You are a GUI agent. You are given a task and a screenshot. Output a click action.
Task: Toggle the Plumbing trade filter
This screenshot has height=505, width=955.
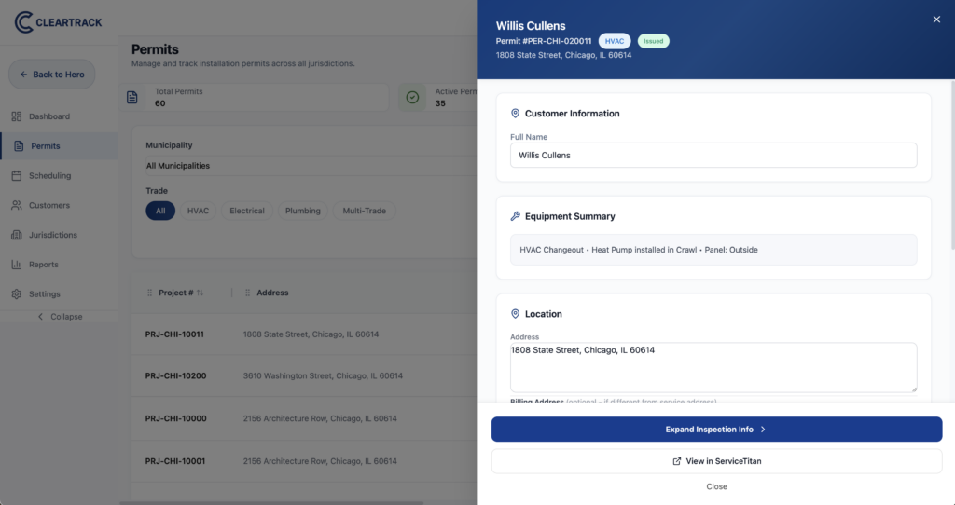(303, 211)
